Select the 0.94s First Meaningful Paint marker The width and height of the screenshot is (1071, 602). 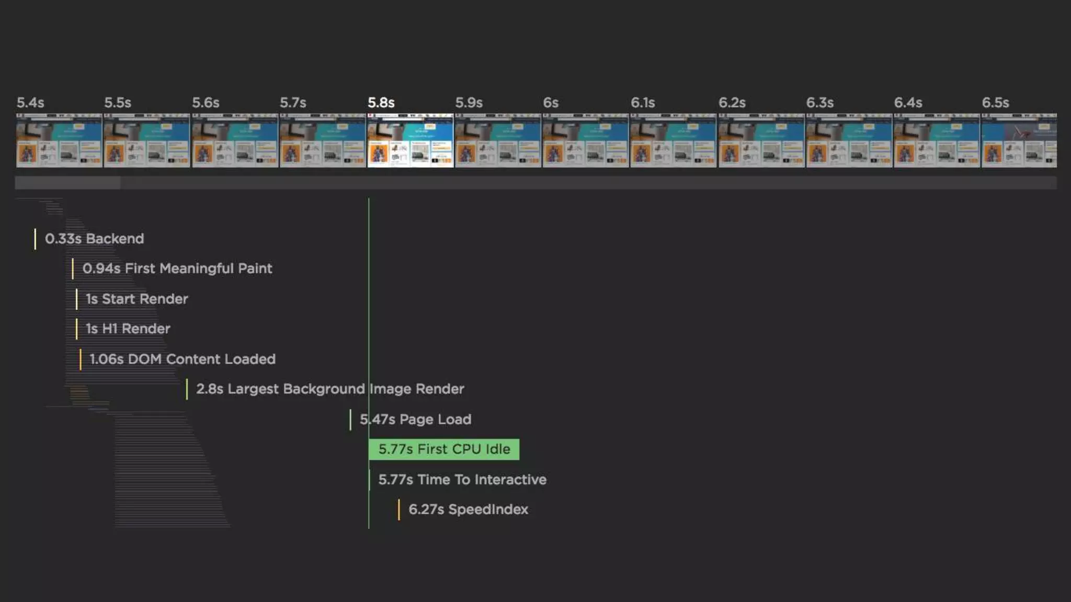click(177, 269)
